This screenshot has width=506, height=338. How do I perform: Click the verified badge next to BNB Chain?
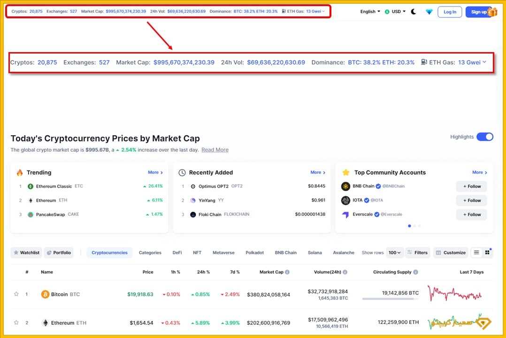pos(378,186)
